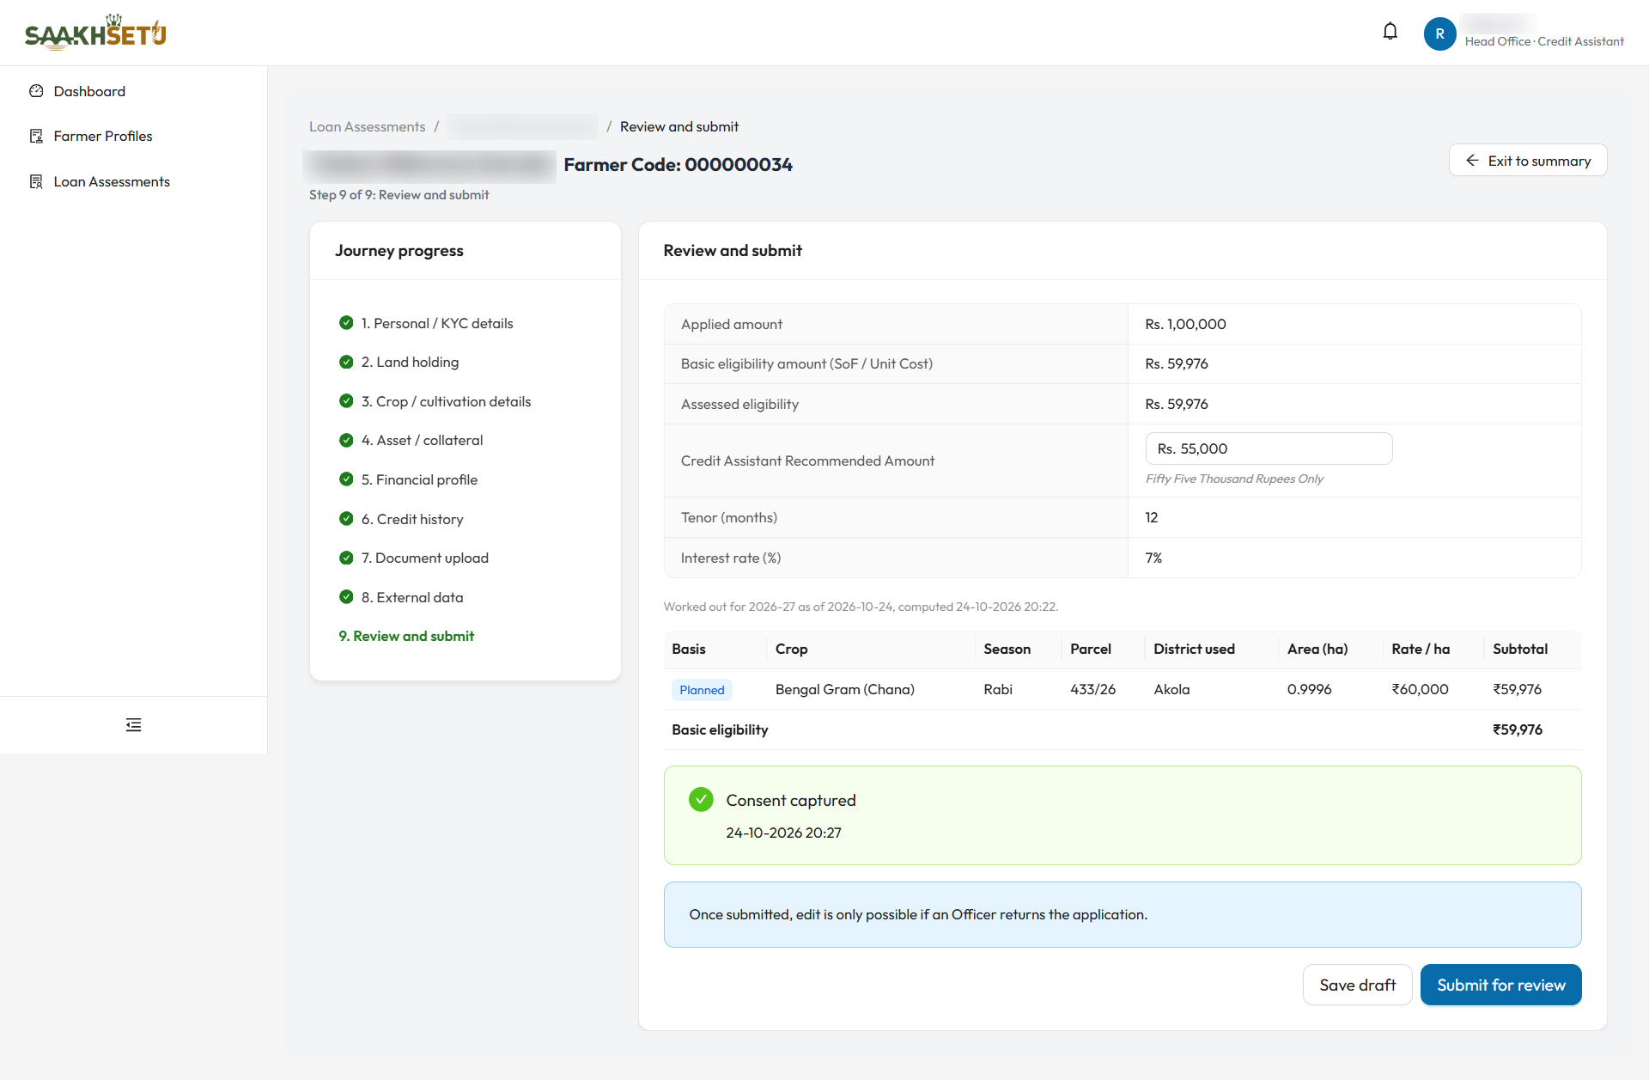The image size is (1649, 1080).
Task: Click Submit for review button
Action: click(x=1500, y=985)
